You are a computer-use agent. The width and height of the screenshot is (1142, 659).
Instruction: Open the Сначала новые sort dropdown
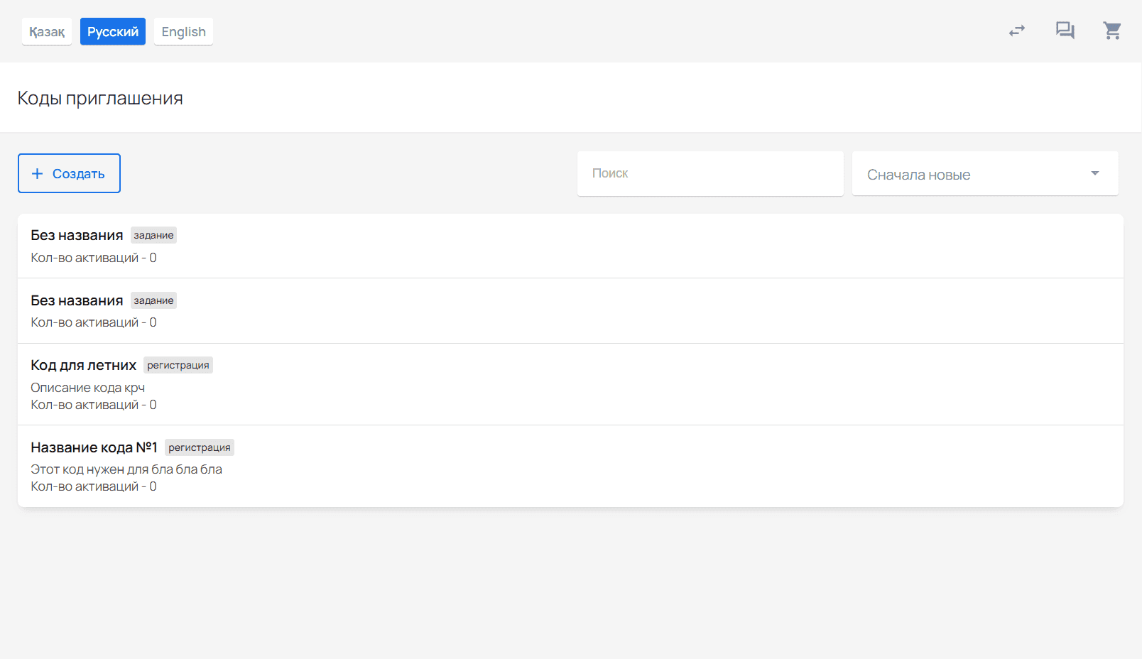pyautogui.click(x=985, y=173)
